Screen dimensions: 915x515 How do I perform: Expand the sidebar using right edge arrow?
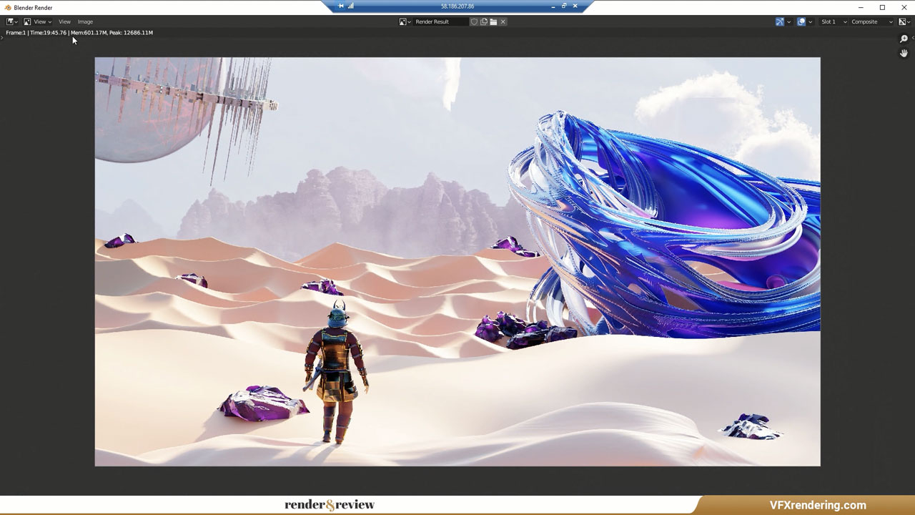click(913, 37)
